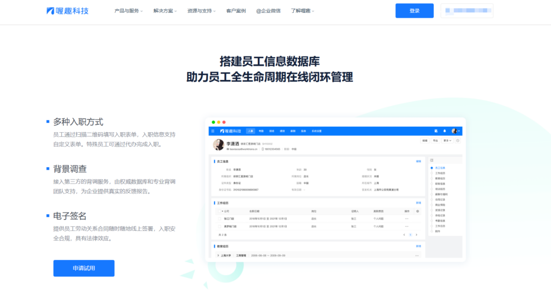Open the ellipsis menu of 上海大学 row
This screenshot has height=296, width=551.
(x=417, y=256)
